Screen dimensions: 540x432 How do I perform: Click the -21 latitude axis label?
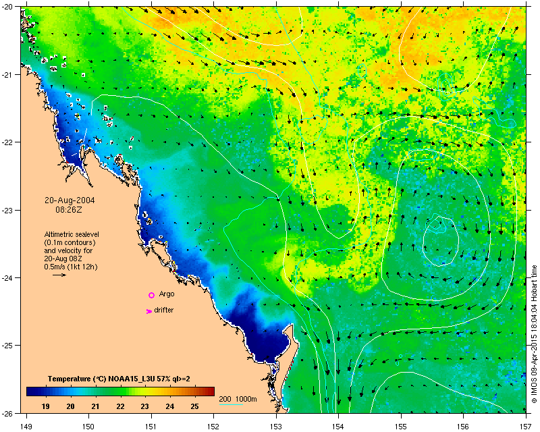tap(7, 75)
